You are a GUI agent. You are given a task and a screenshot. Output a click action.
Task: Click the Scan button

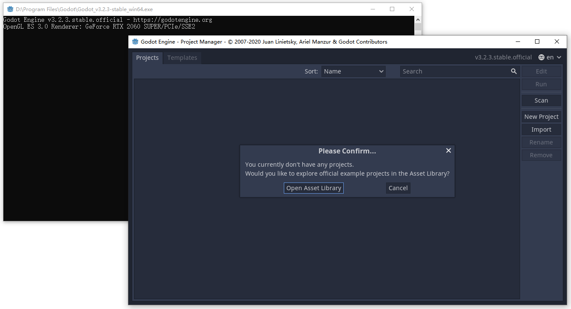[541, 100]
